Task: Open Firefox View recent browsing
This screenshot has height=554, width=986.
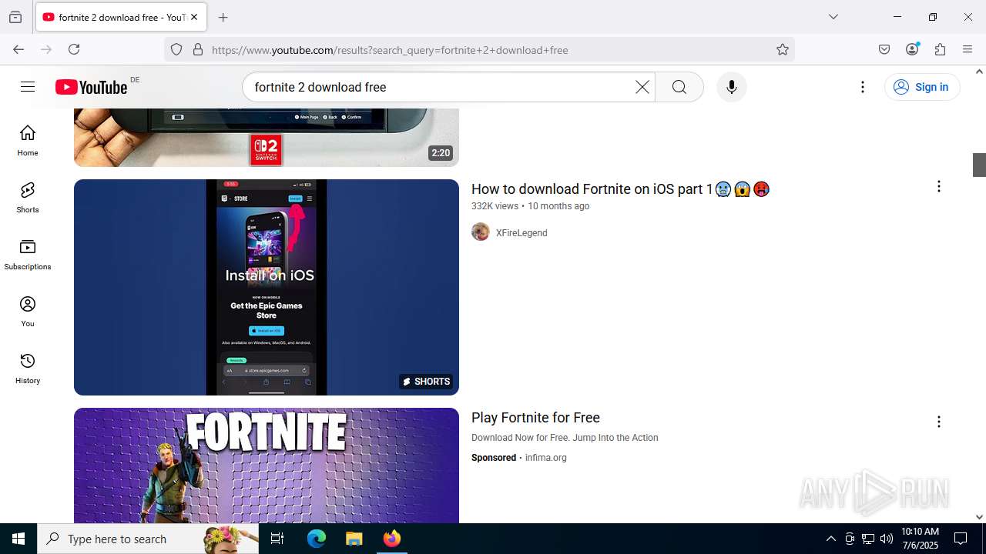Action: click(15, 17)
